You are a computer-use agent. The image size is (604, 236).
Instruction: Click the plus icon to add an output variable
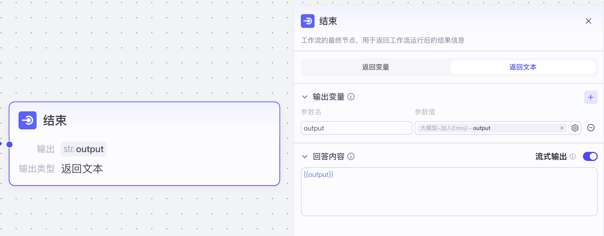[x=591, y=97]
